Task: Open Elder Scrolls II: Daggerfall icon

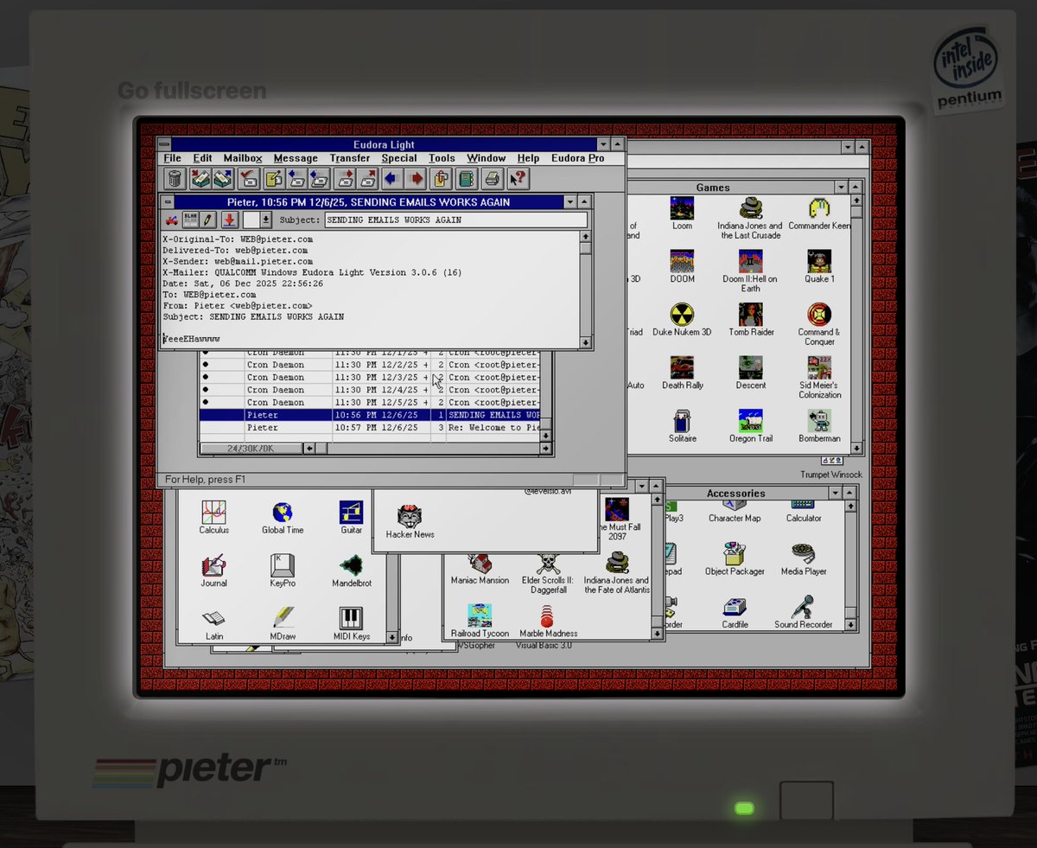Action: pos(548,572)
